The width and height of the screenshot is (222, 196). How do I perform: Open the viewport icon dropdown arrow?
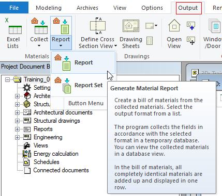pyautogui.click(x=156, y=25)
